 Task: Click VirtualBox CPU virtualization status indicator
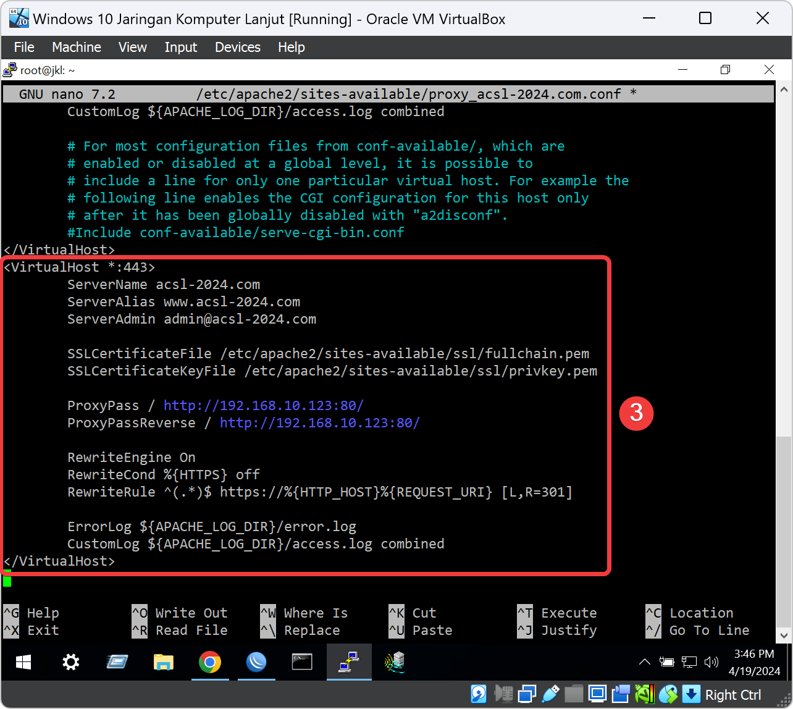tap(644, 694)
